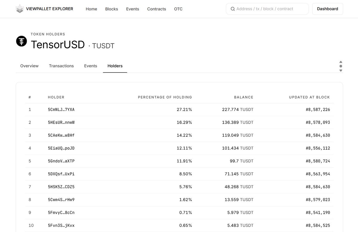Click the 101.434 TUSDT balance
358x232 pixels.
click(238, 148)
